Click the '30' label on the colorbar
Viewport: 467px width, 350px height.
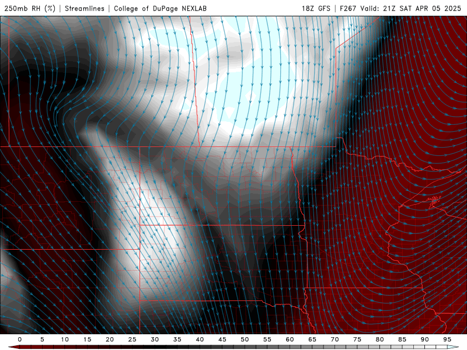(x=155, y=339)
